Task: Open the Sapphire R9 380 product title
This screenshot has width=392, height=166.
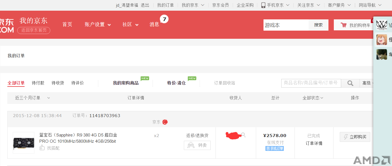Action: 78,138
